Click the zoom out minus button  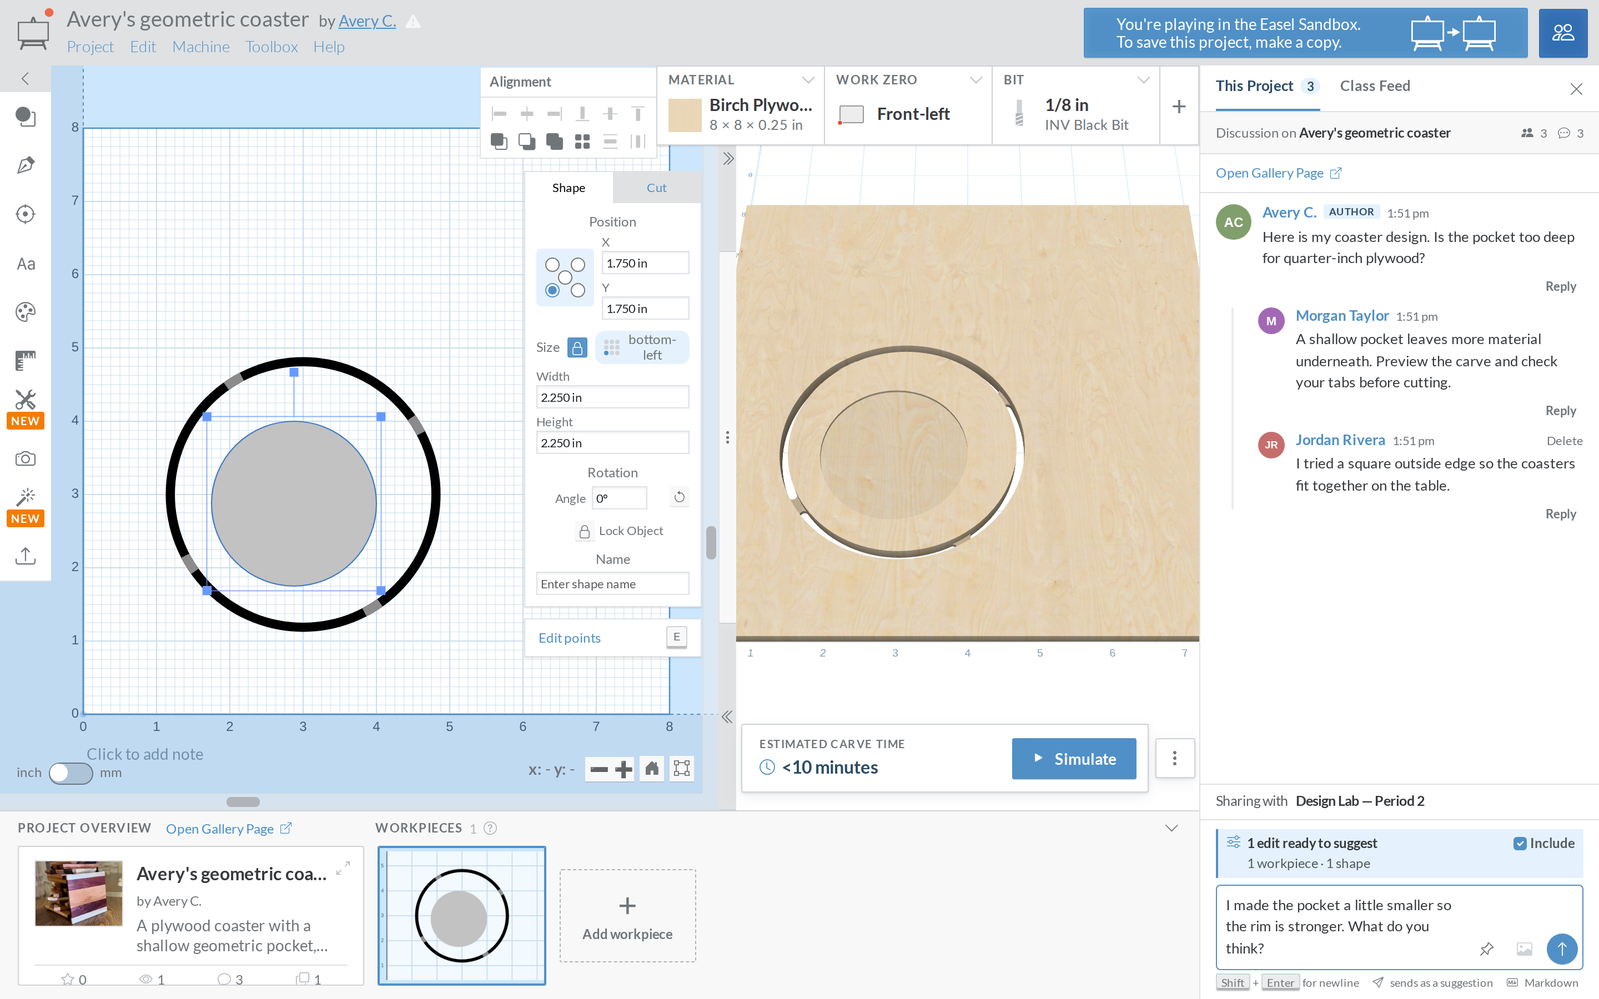pos(599,769)
